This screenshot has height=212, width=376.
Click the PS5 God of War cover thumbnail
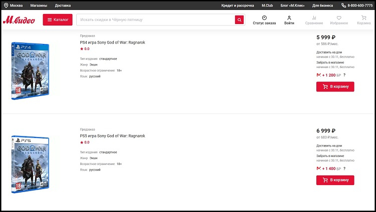pos(31,165)
